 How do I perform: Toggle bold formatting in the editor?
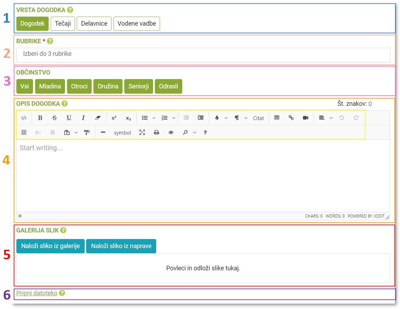[x=40, y=118]
